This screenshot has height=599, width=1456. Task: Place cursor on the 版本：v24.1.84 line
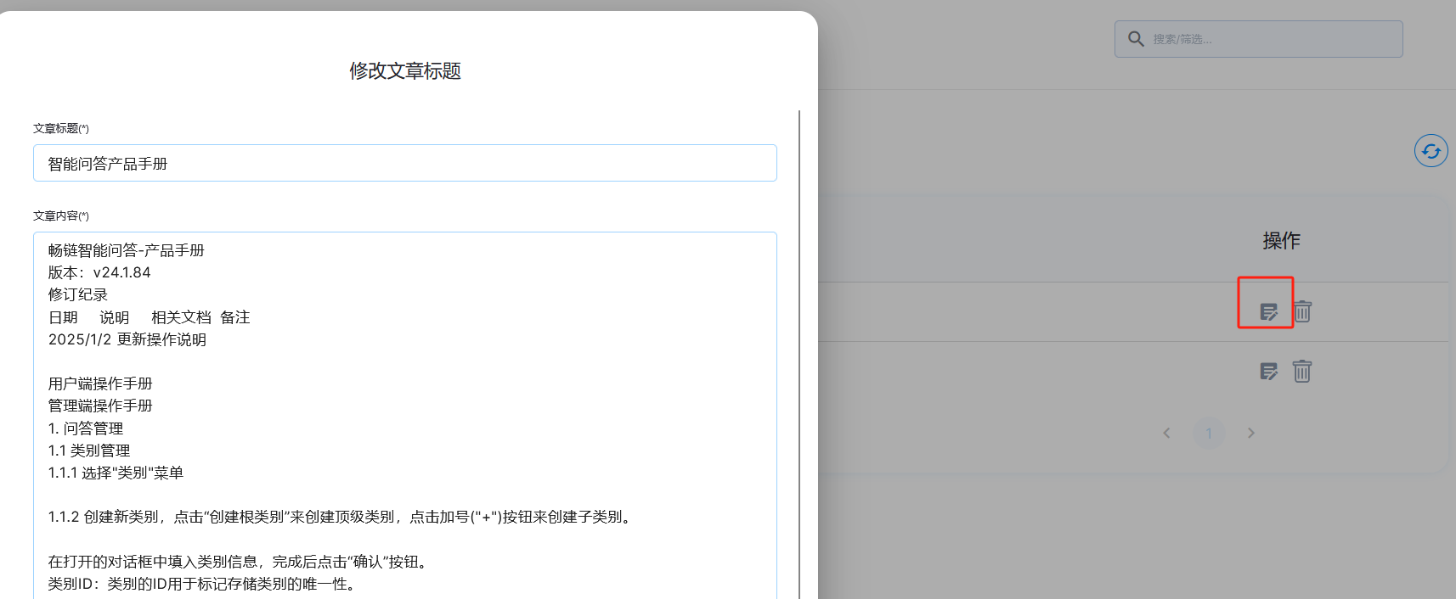click(x=99, y=272)
